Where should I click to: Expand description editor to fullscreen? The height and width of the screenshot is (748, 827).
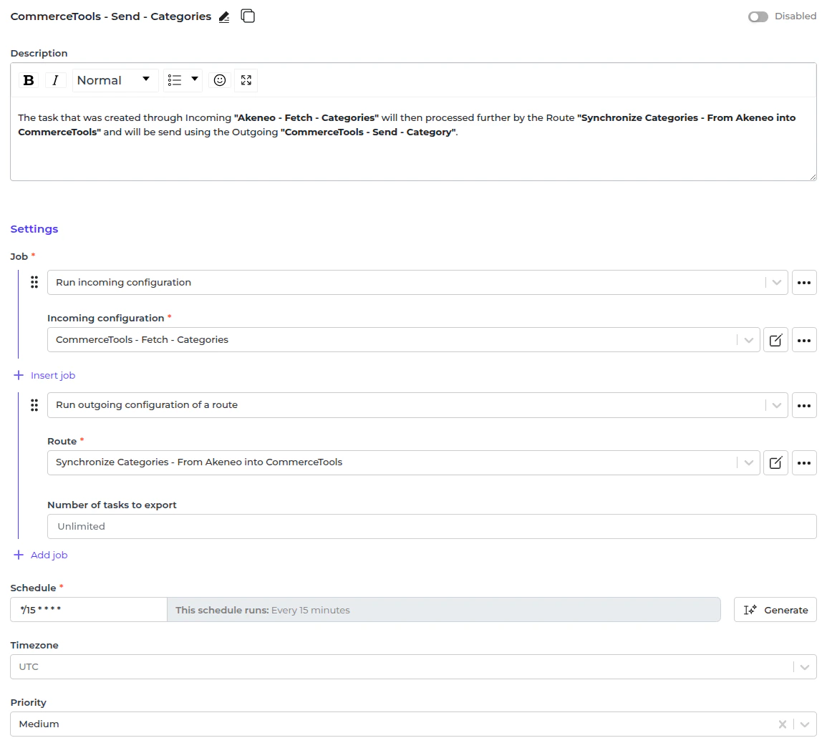pyautogui.click(x=246, y=80)
